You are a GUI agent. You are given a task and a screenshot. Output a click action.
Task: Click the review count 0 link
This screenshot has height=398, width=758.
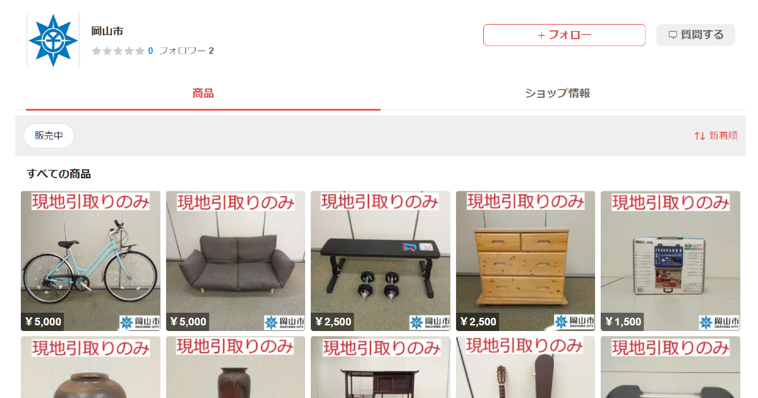click(150, 51)
